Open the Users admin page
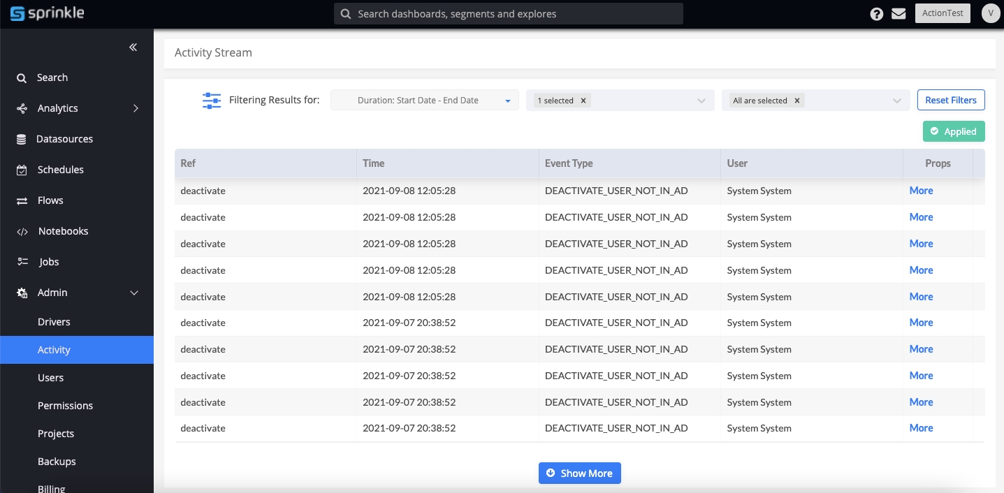This screenshot has width=1004, height=493. point(50,378)
